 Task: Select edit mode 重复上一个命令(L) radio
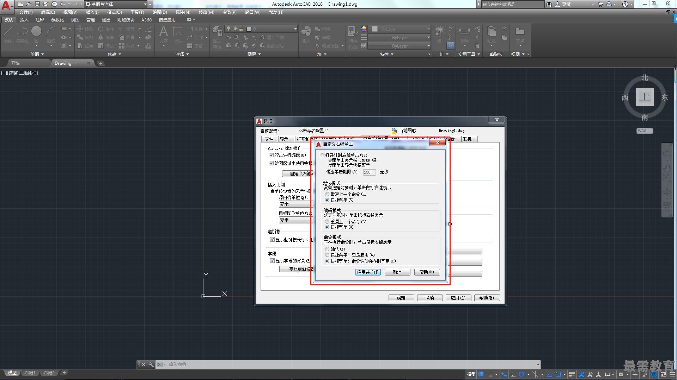(327, 222)
